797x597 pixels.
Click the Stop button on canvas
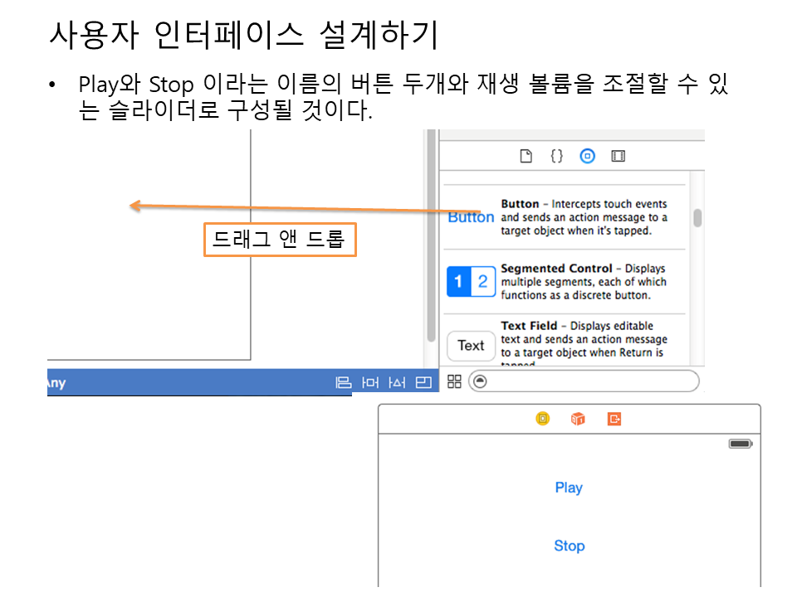pyautogui.click(x=569, y=546)
